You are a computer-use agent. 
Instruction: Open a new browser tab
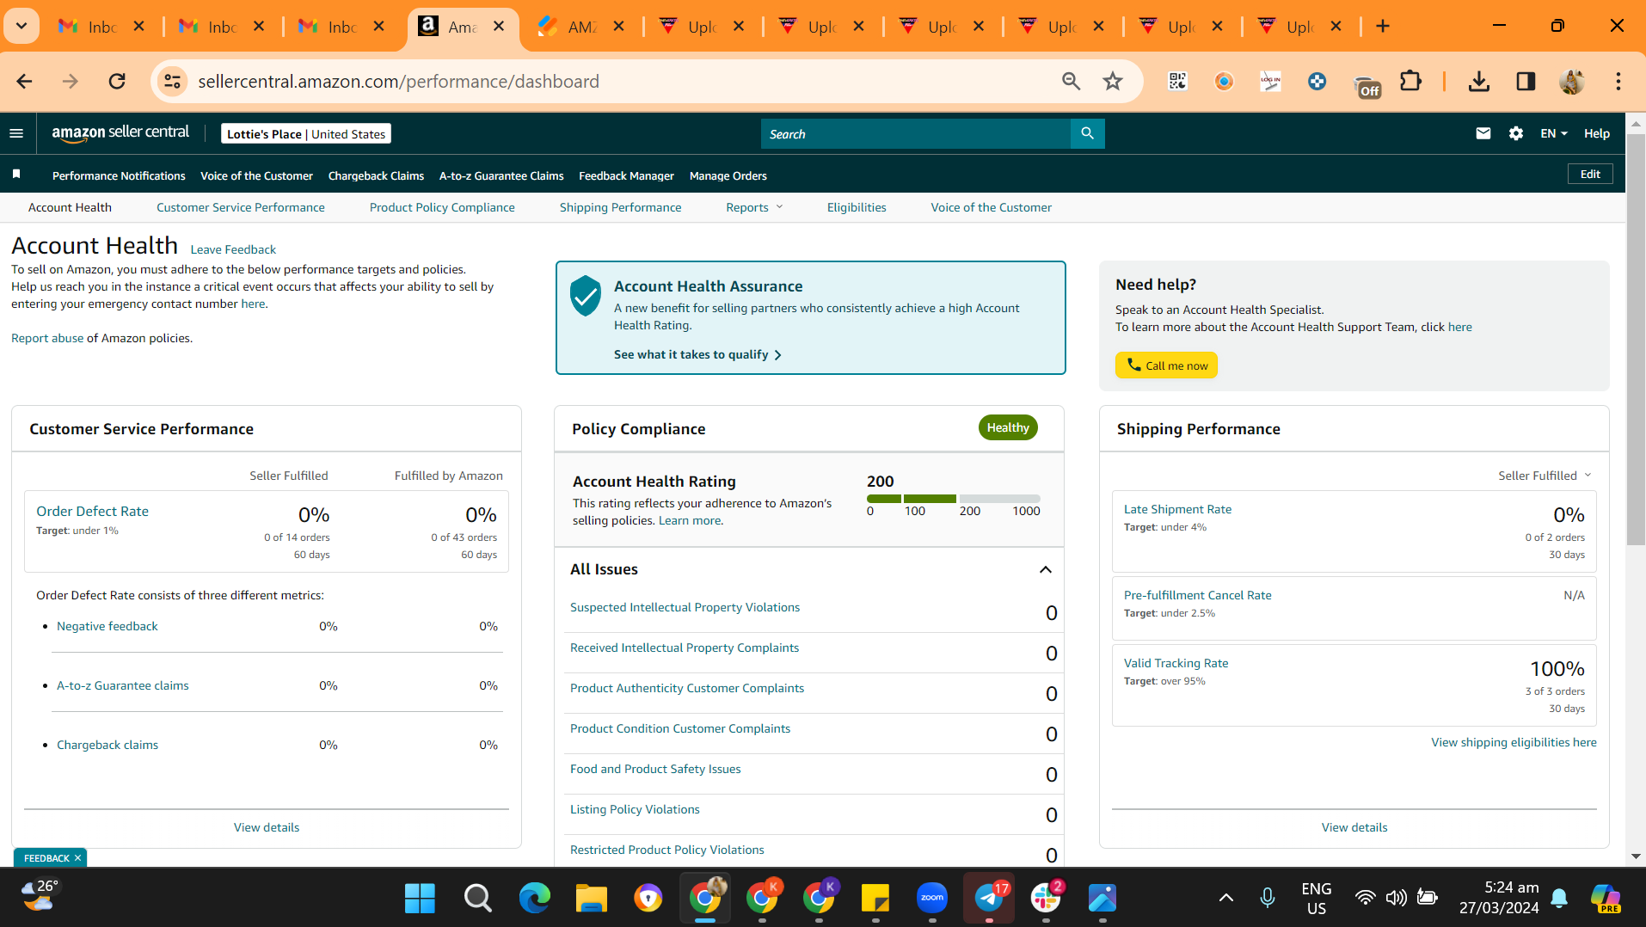point(1383,27)
